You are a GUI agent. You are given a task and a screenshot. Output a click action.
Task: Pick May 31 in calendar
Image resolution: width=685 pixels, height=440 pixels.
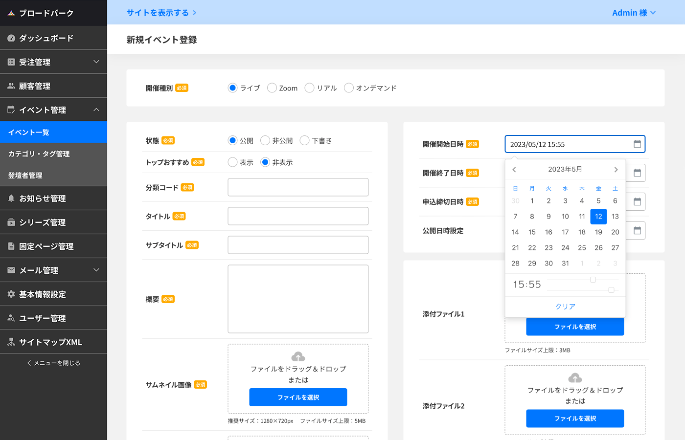[x=565, y=264]
